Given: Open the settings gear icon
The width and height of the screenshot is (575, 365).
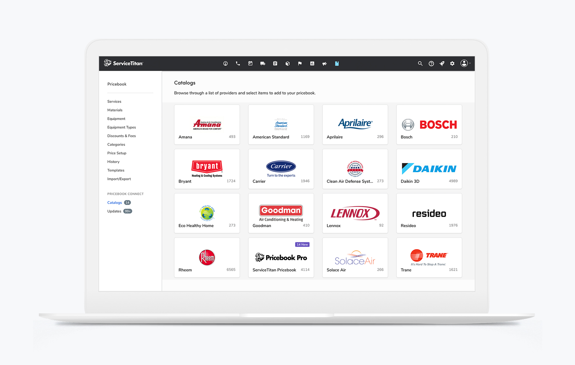Looking at the screenshot, I should click(452, 64).
